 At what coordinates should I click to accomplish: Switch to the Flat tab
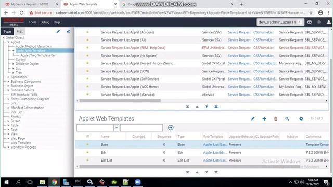20,31
